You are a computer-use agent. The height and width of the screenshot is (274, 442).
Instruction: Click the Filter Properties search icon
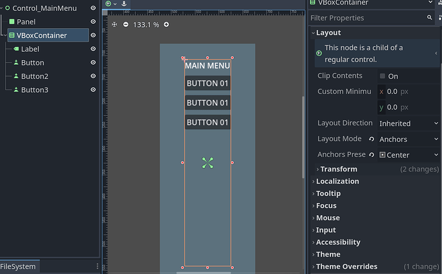click(430, 18)
